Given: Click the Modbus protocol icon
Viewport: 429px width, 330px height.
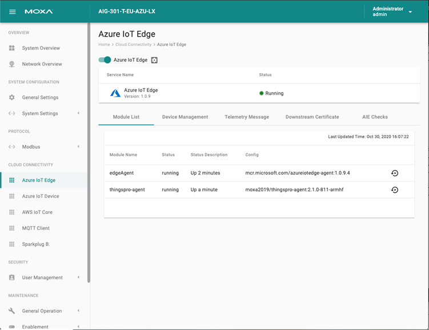Looking at the screenshot, I should point(12,146).
